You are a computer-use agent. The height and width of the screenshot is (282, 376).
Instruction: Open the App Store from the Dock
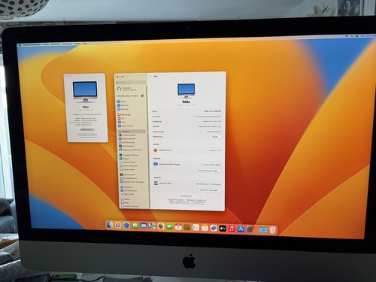[241, 229]
